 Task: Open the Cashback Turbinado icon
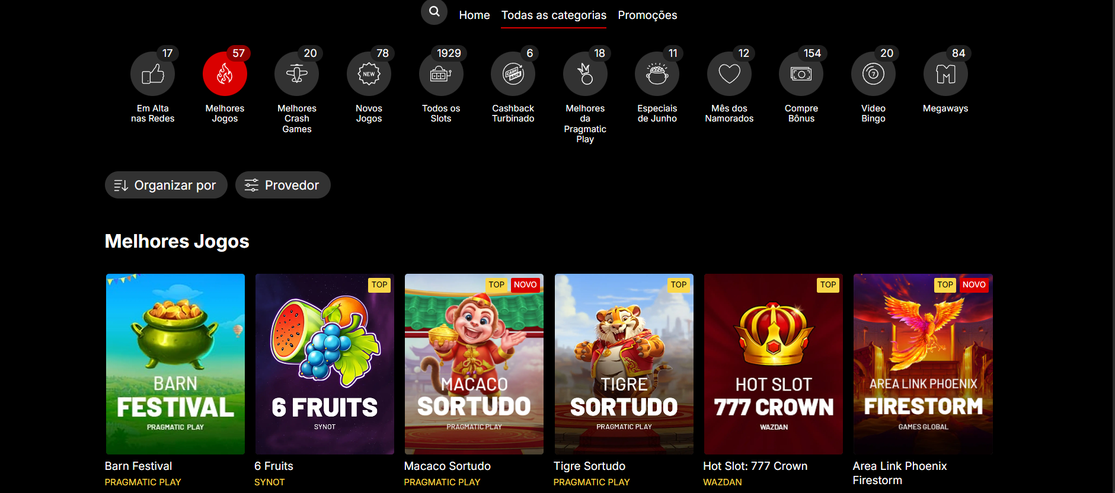(513, 74)
